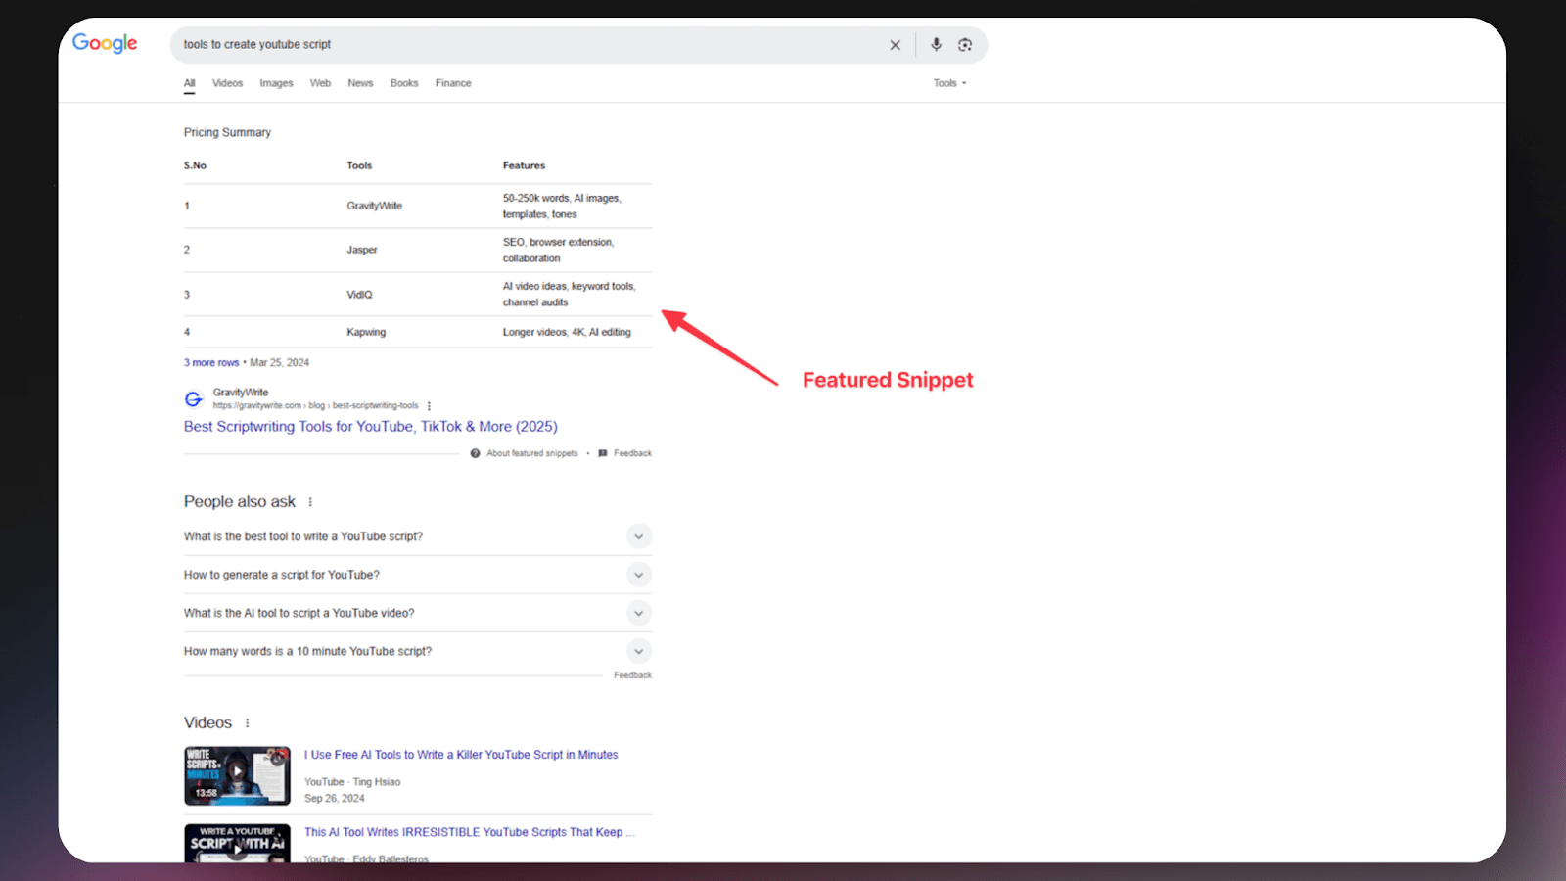Click the About featured snippets question icon
Viewport: 1566px width, 881px height.
click(475, 453)
